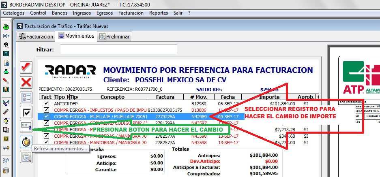
Task: Click the red checkmark button beside movements list
Action: tap(26, 68)
